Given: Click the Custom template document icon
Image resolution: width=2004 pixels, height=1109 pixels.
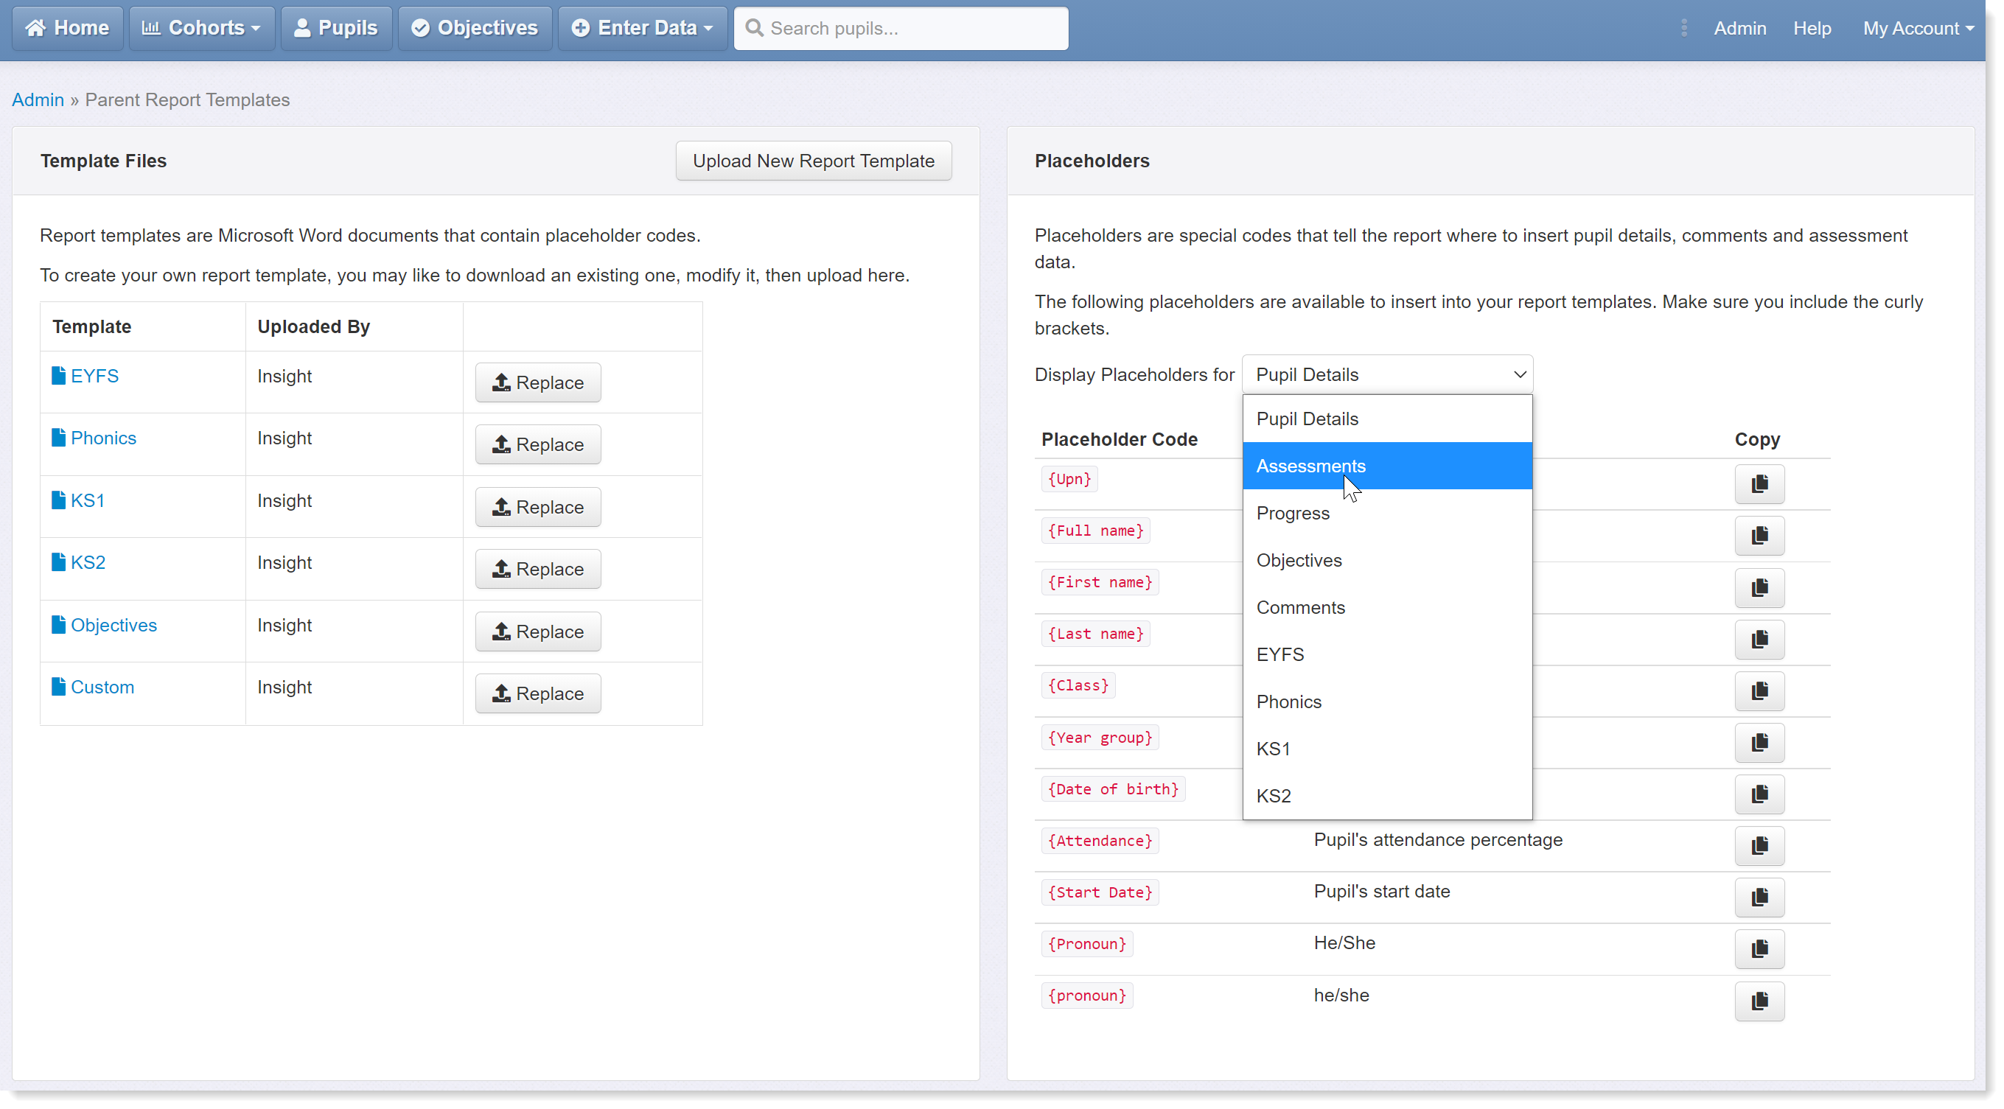Looking at the screenshot, I should pyautogui.click(x=58, y=687).
